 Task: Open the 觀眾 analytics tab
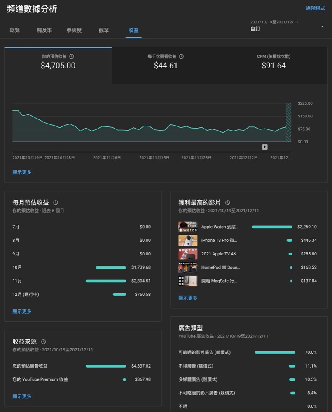click(x=103, y=30)
